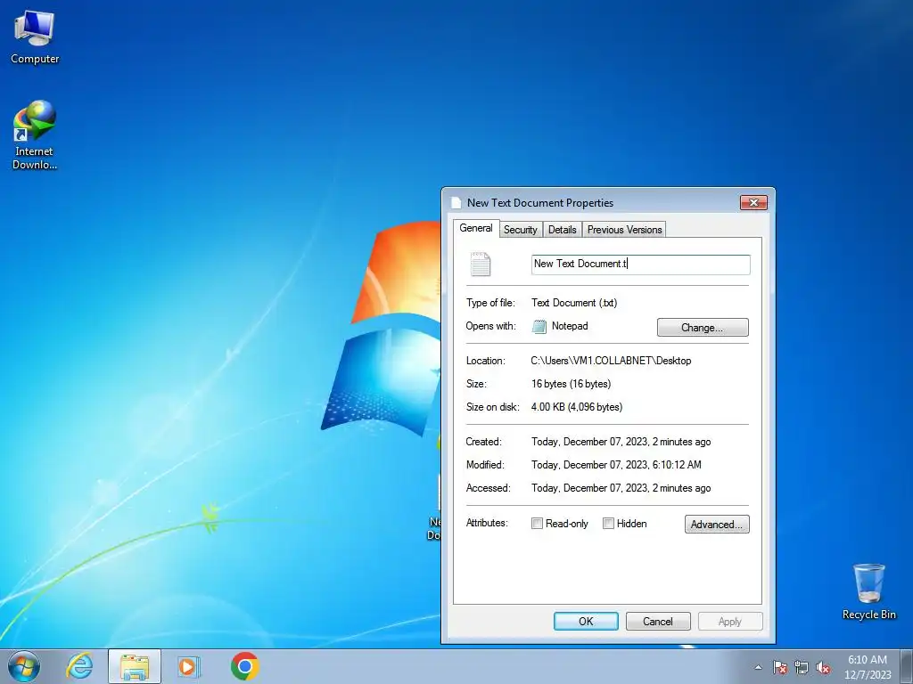Switch to the General tab
This screenshot has width=913, height=684.
(x=476, y=228)
